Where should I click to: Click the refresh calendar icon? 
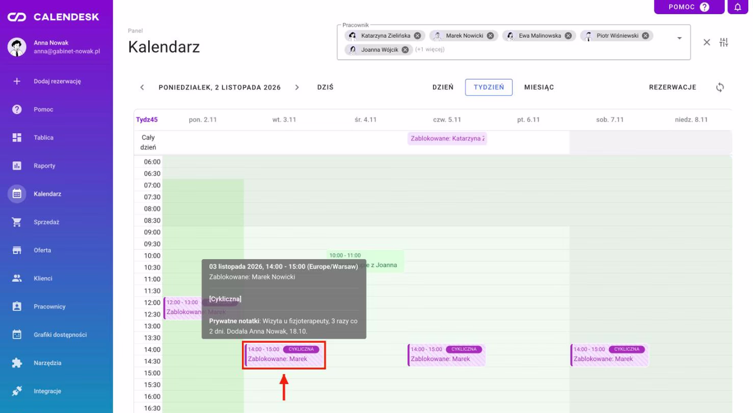720,87
